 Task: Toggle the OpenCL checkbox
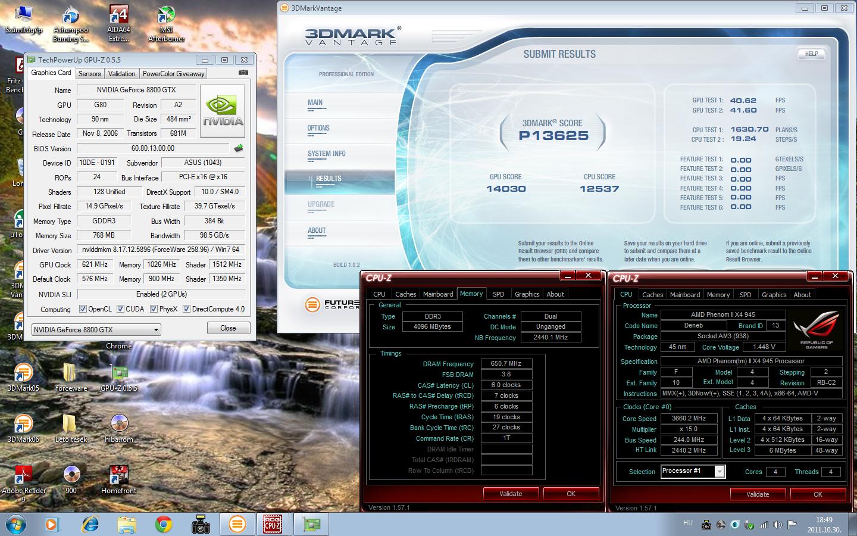click(83, 309)
